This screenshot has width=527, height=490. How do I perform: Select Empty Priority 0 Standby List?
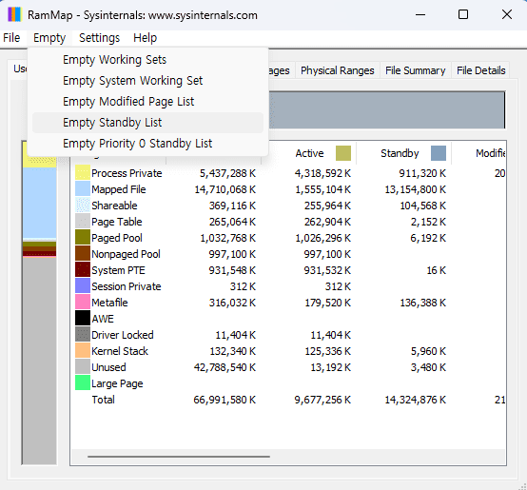tap(147, 144)
